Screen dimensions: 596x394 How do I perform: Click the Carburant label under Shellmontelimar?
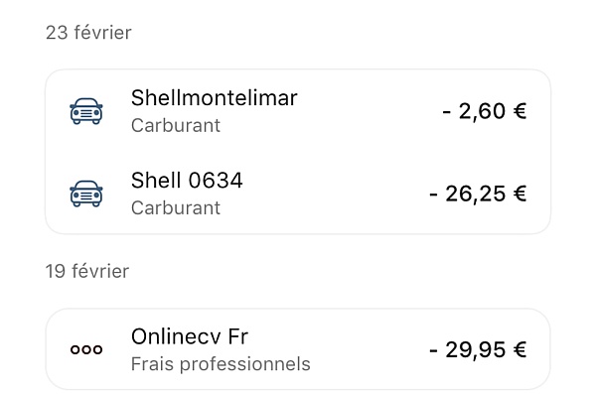[x=176, y=125]
